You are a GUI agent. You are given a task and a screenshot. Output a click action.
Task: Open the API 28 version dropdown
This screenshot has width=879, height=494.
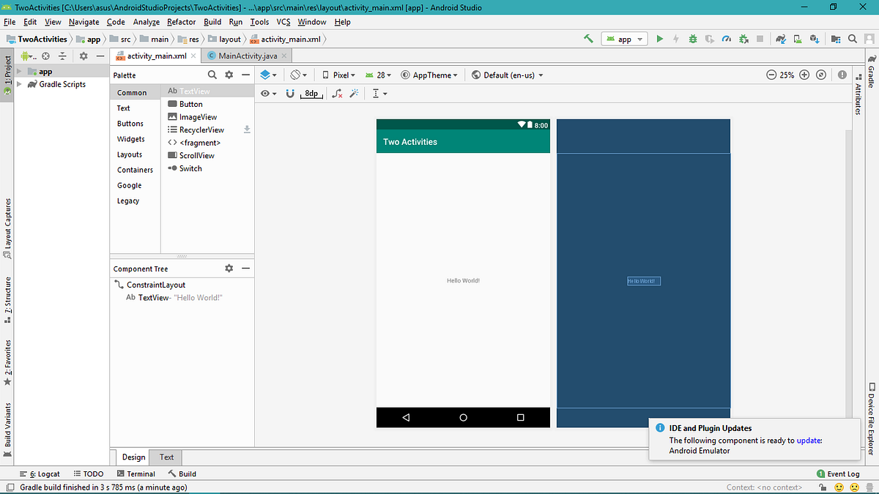coord(379,75)
